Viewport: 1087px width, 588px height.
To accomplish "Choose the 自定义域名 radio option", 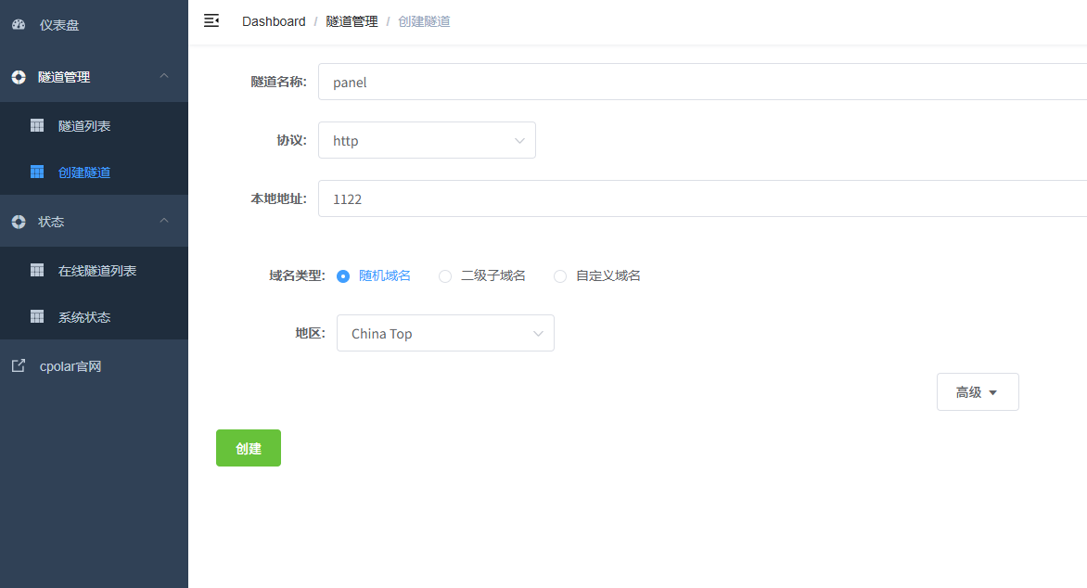I will (x=560, y=276).
